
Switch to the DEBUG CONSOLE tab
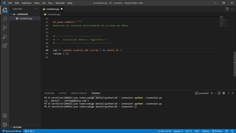tap(79, 93)
